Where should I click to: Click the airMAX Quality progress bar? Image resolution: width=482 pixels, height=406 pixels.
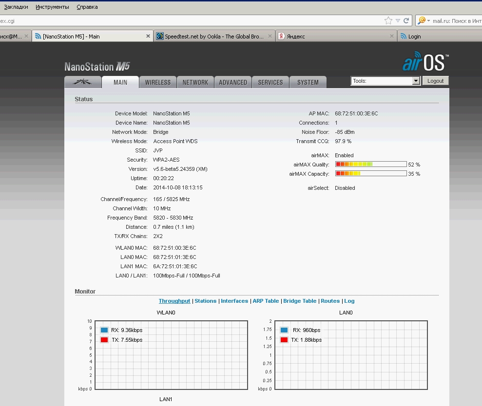pos(371,165)
